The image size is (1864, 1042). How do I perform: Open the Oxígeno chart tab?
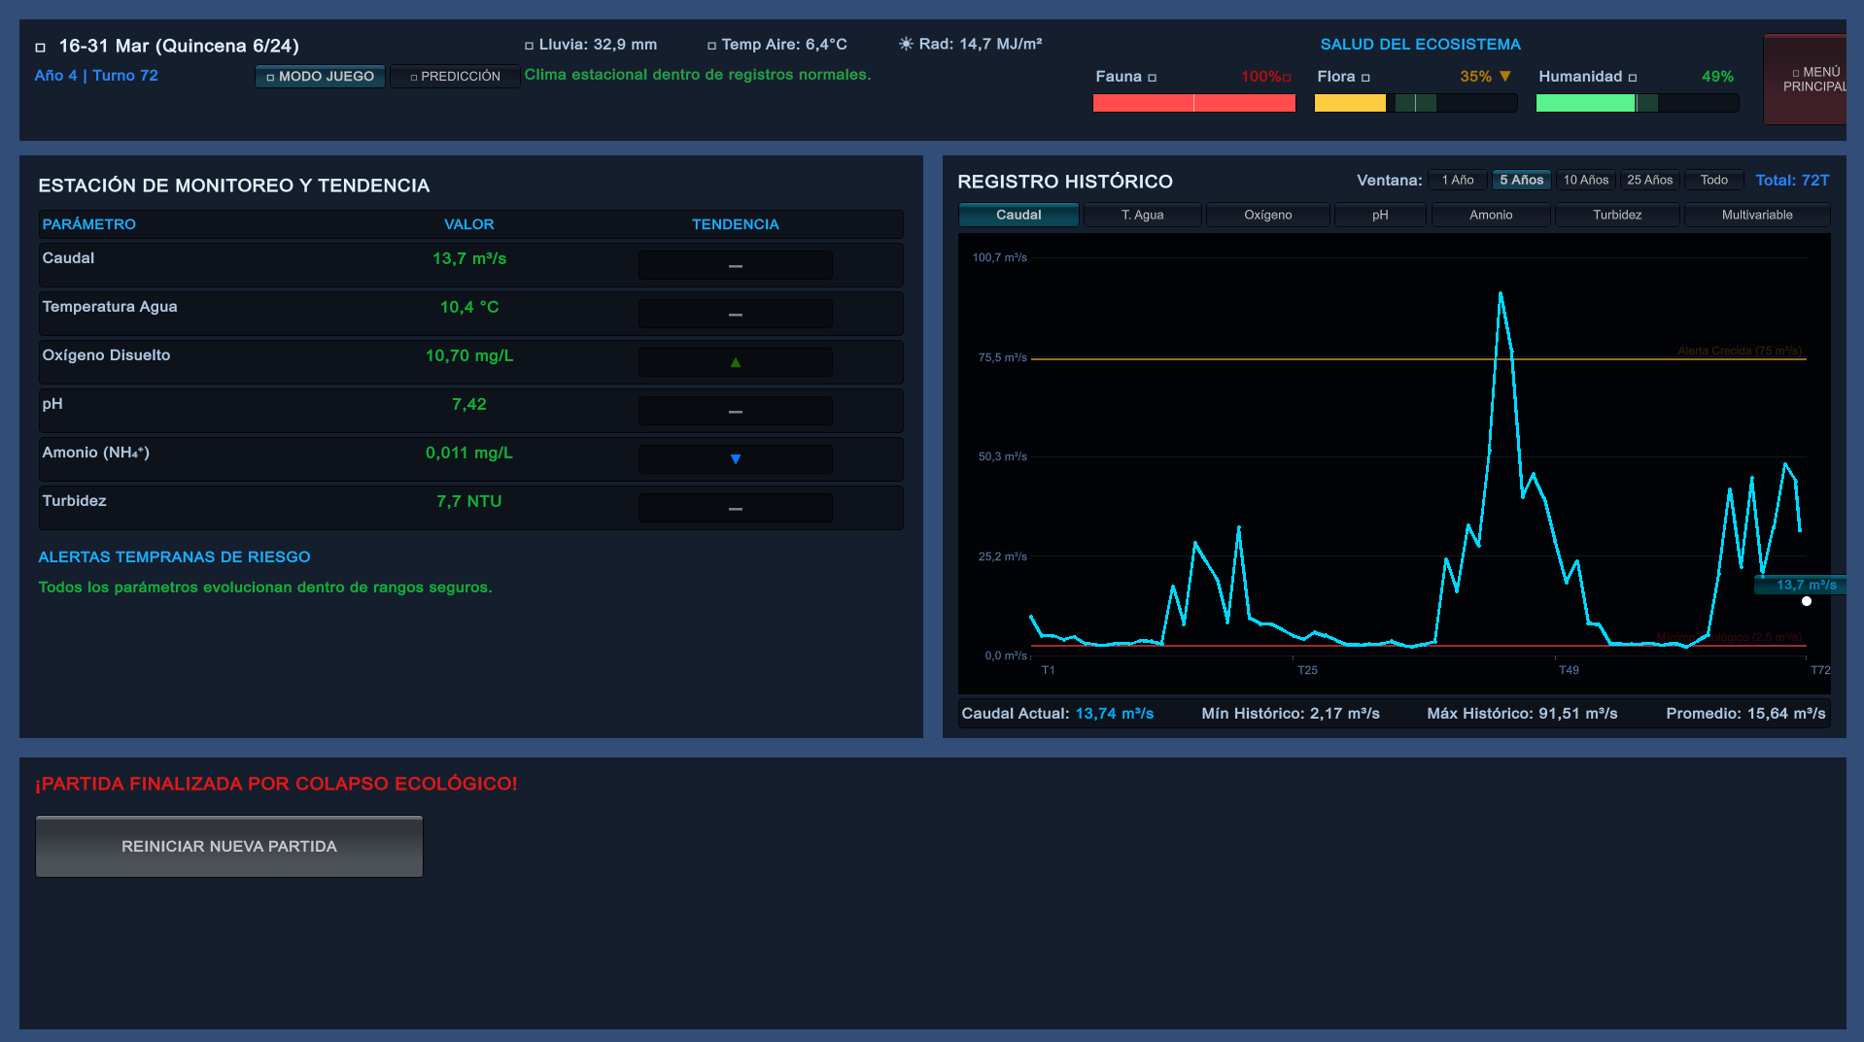point(1267,215)
